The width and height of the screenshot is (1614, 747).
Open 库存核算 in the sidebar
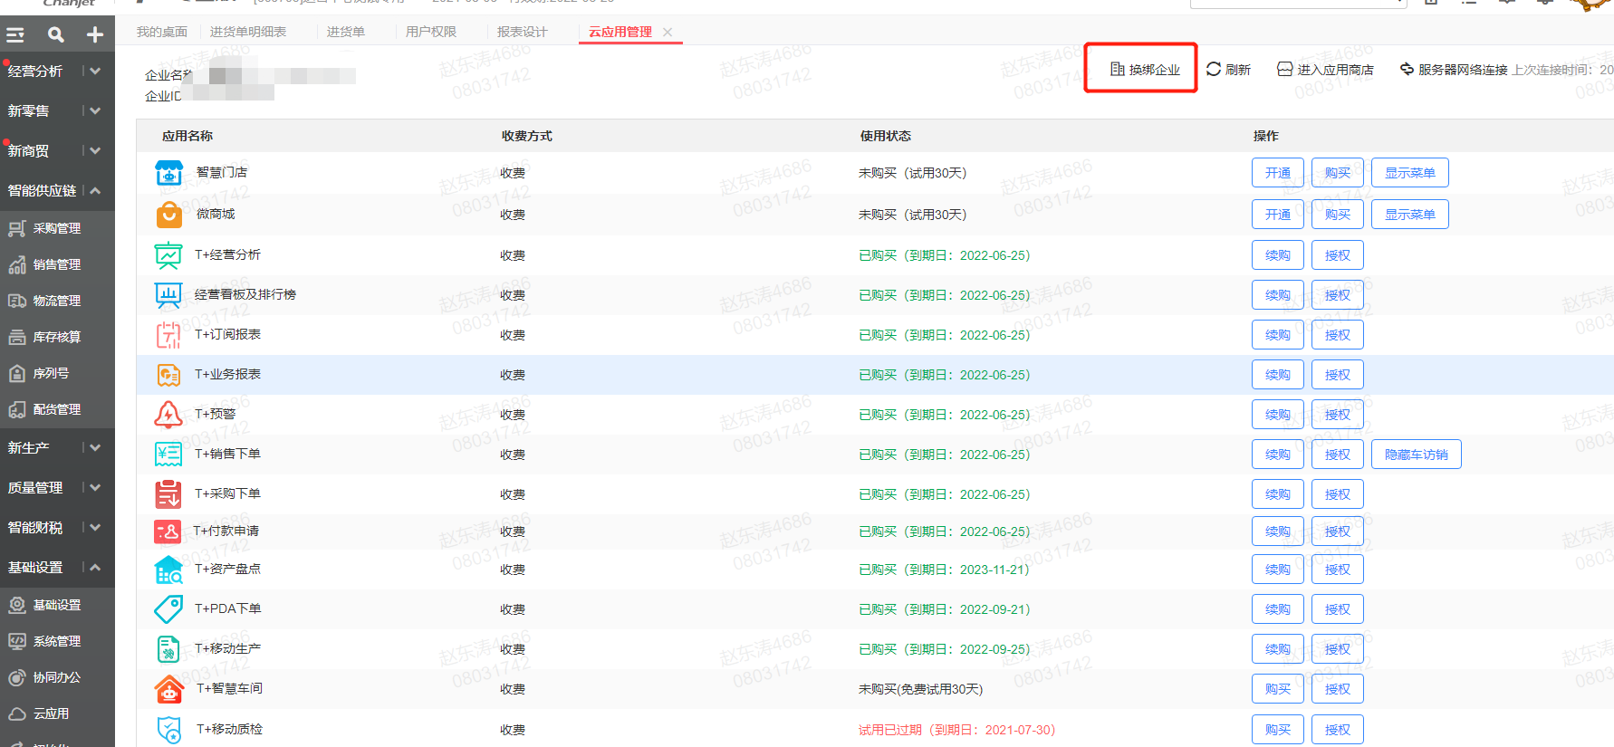[57, 337]
